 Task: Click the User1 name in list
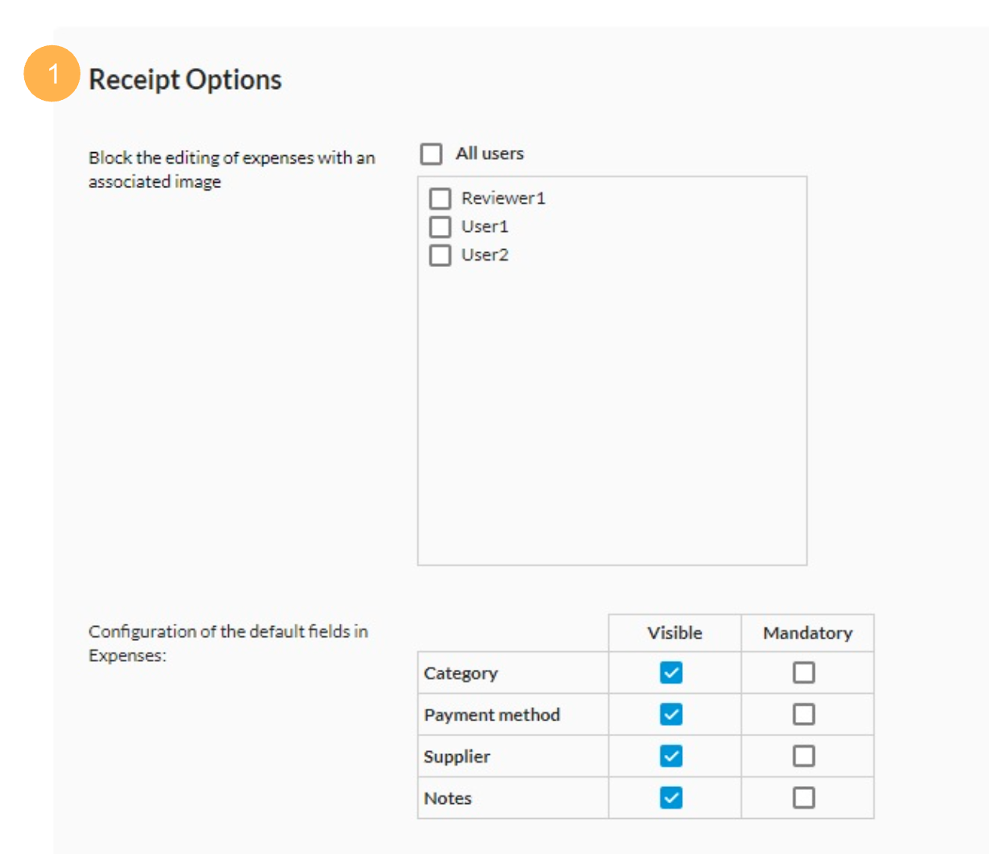click(484, 226)
